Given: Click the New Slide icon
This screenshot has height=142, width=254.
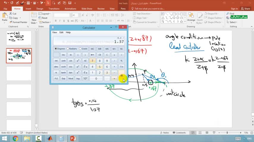Looking at the screenshot, I should [34, 15].
